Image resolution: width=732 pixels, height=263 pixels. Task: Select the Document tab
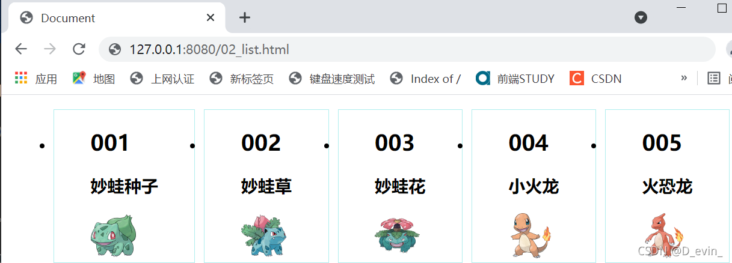coord(117,17)
